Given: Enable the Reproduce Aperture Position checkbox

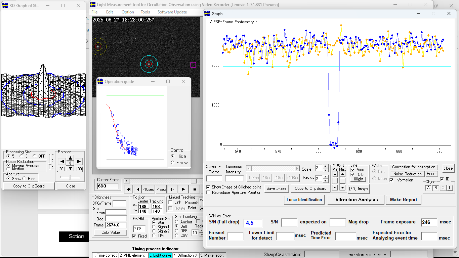Looking at the screenshot, I should pos(208,192).
